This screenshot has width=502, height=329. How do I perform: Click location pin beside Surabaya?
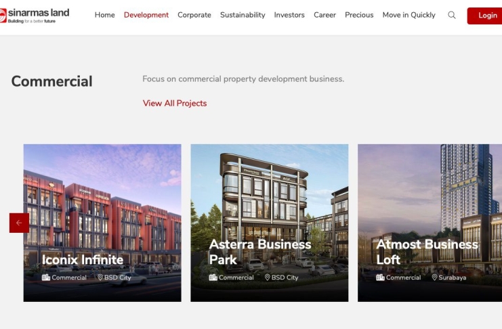tap(434, 277)
